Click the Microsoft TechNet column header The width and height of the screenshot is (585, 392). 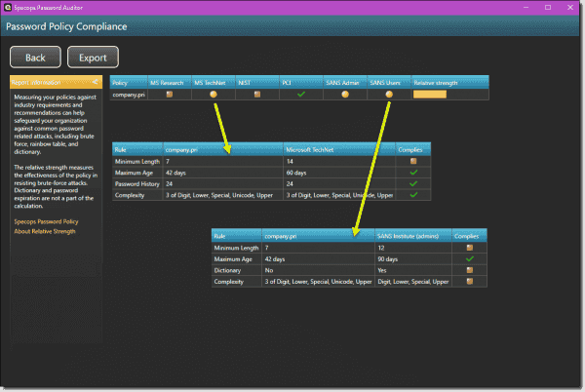[337, 149]
